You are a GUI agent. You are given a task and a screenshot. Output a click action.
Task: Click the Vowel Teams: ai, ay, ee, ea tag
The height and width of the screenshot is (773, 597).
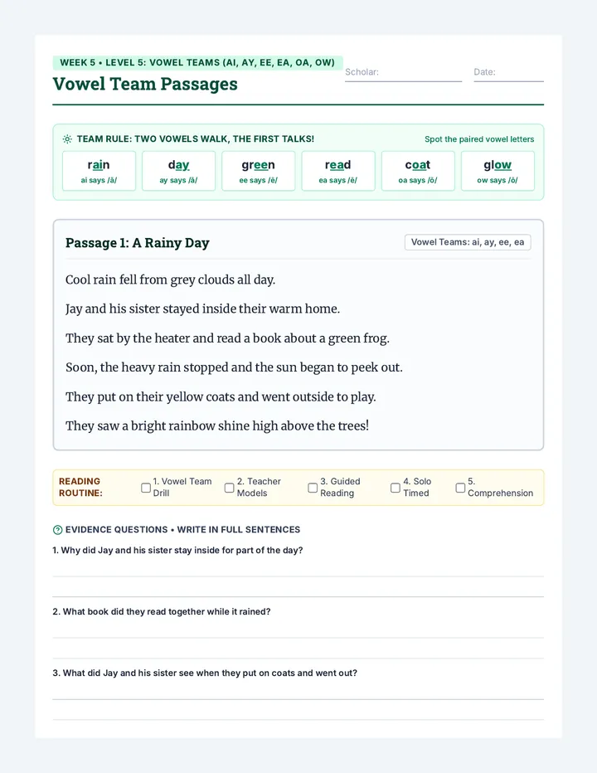(468, 242)
